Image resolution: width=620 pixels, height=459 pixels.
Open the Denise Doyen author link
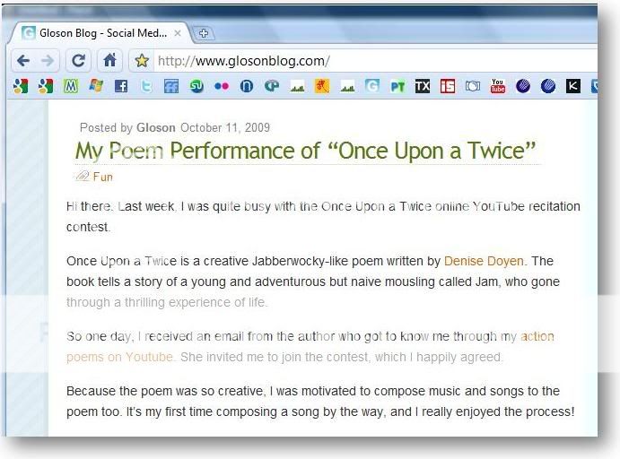click(x=484, y=262)
